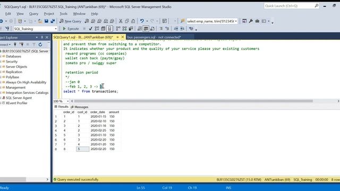This screenshot has width=340, height=191.
Task: Toggle Include Live Query Statistics
Action: pos(124,29)
